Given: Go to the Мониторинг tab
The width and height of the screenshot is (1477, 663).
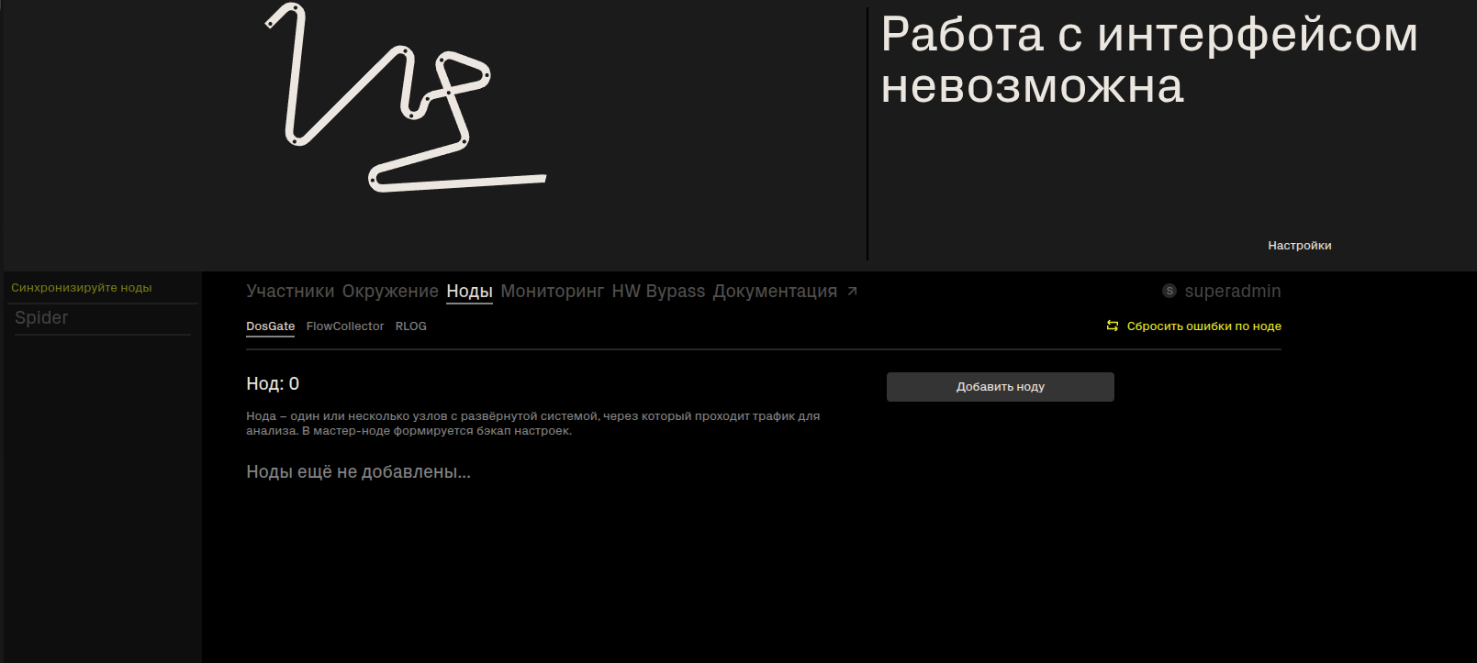Looking at the screenshot, I should tap(552, 291).
